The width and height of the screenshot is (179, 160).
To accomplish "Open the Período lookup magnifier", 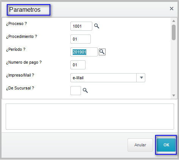I will pos(102,52).
